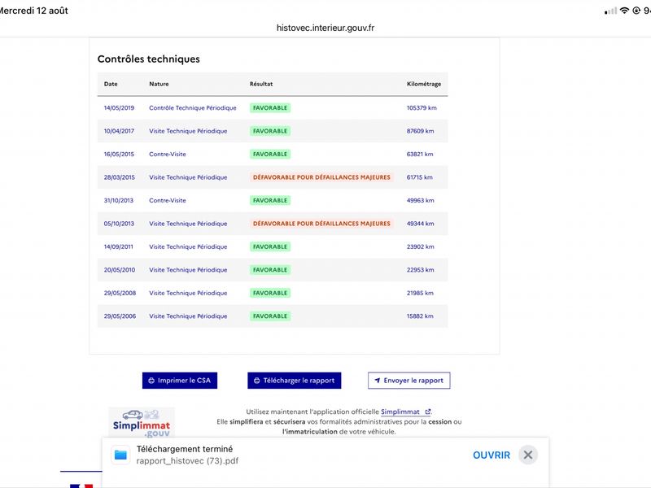Screen dimensions: 651x488
Task: Click external-link icon next to Simplimmat
Action: tap(428, 412)
